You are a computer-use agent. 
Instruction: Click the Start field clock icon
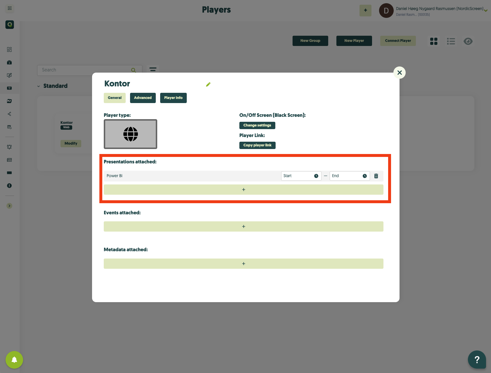tap(316, 176)
